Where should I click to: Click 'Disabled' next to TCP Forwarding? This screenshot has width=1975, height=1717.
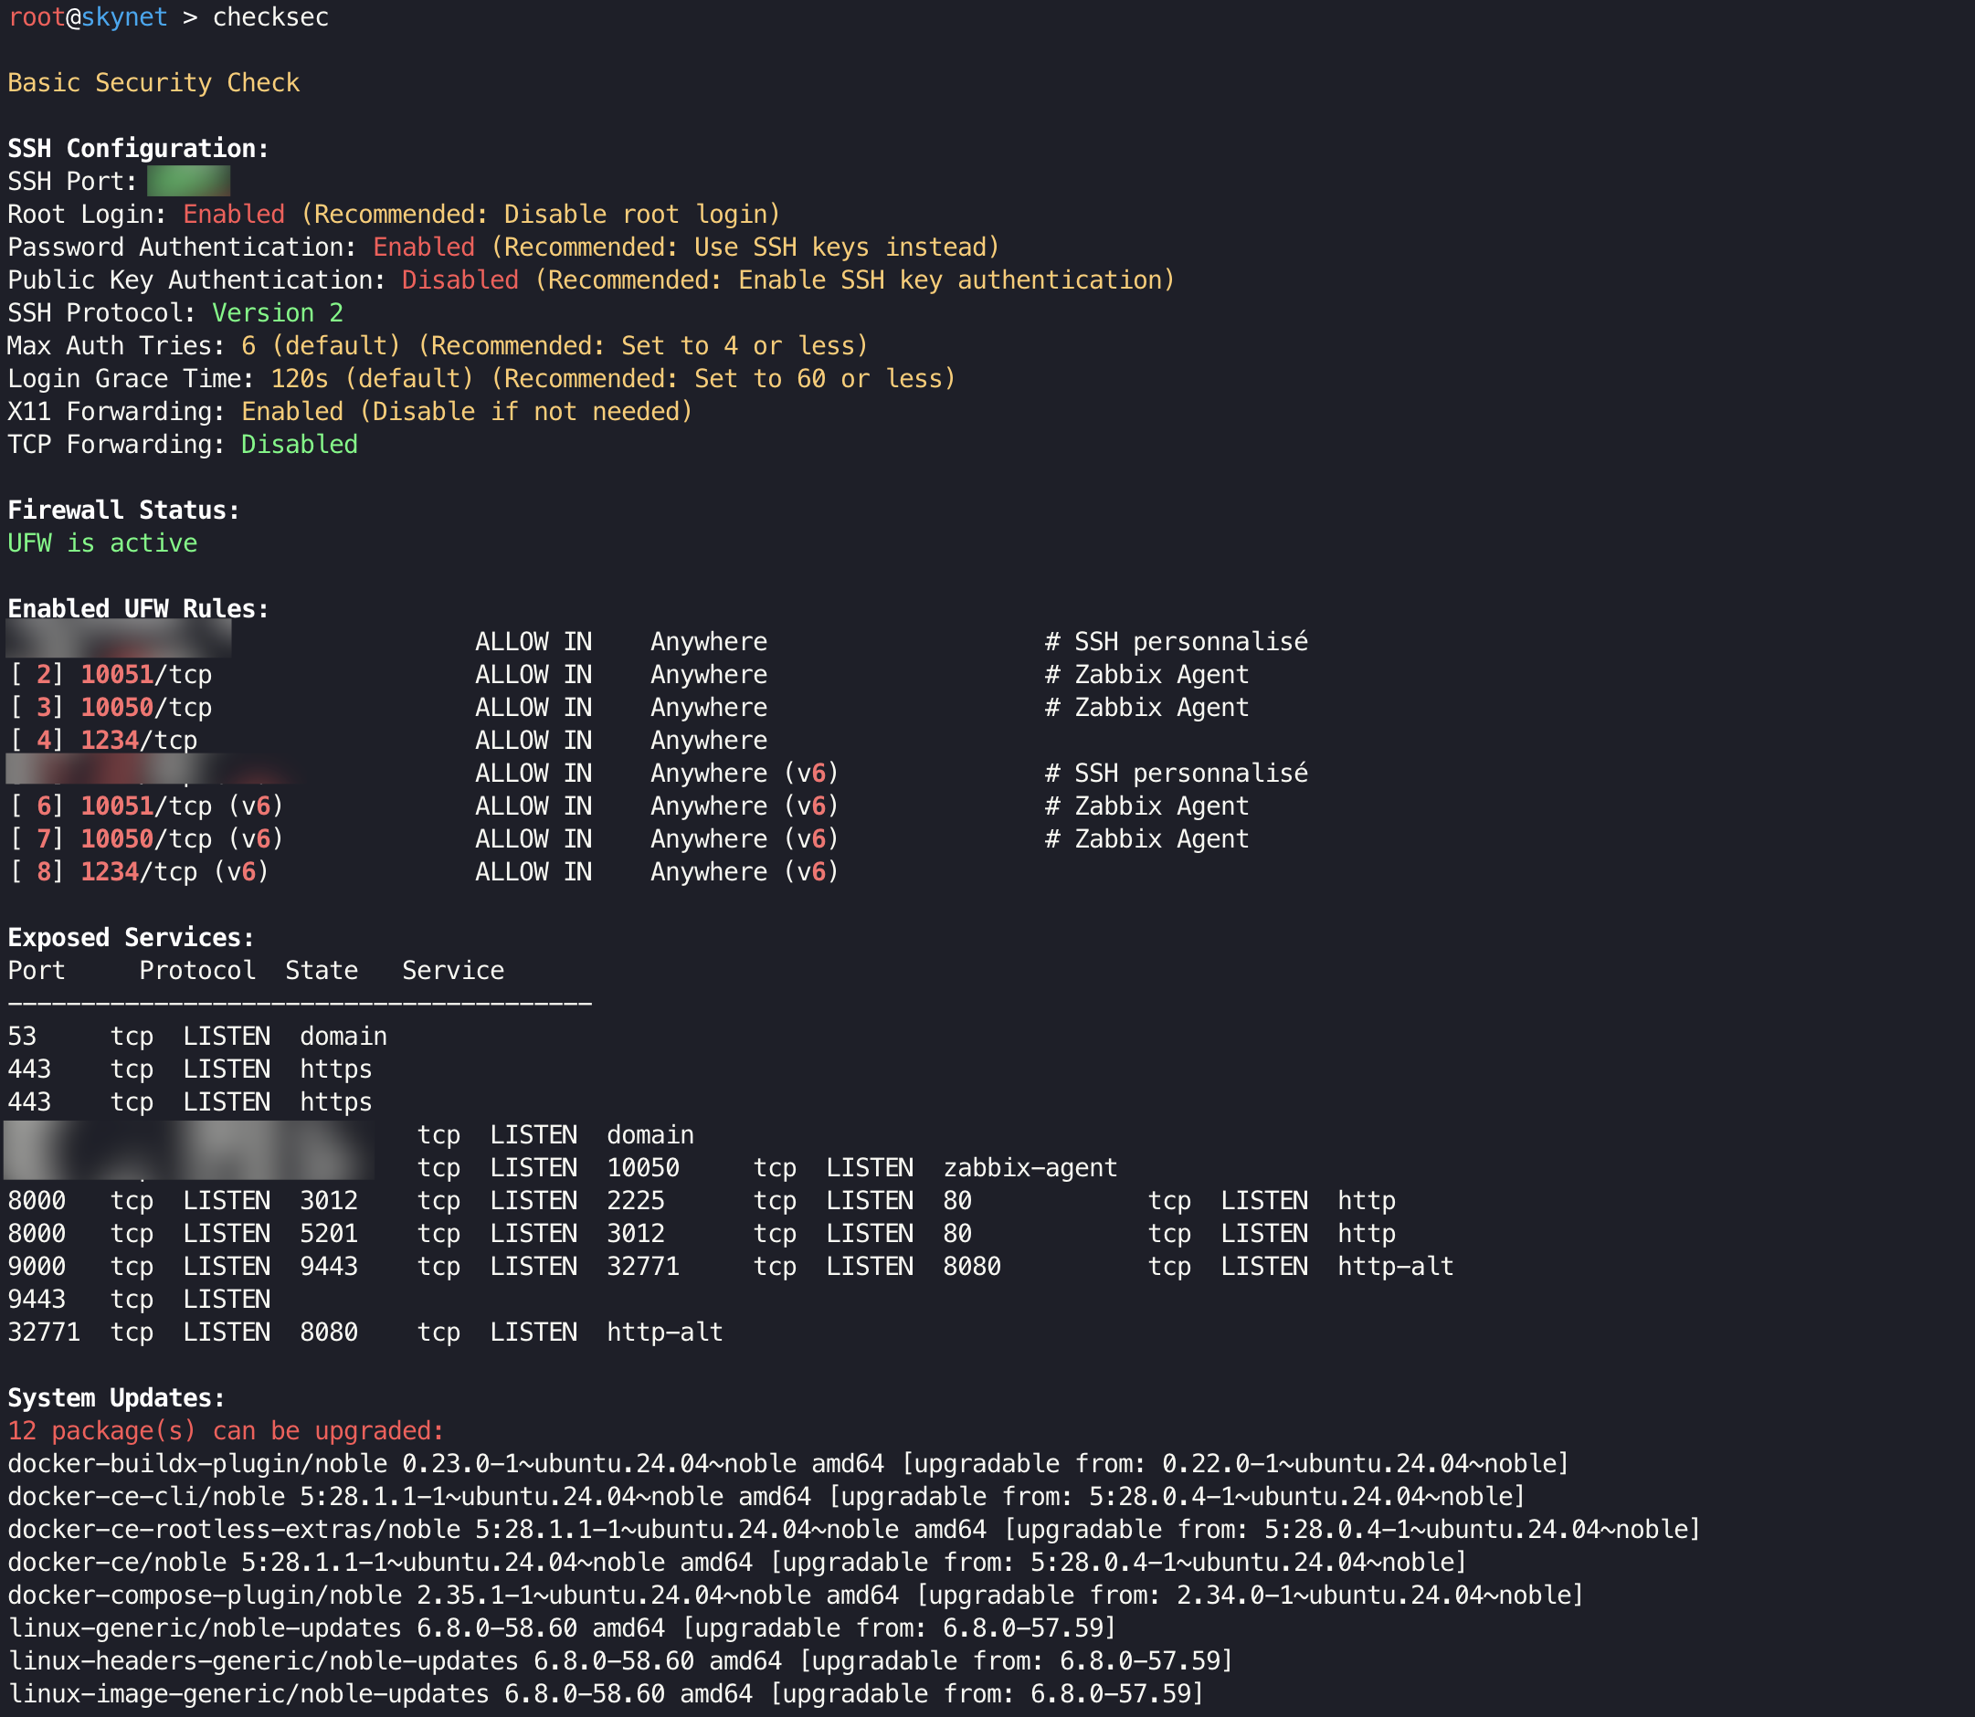299,445
